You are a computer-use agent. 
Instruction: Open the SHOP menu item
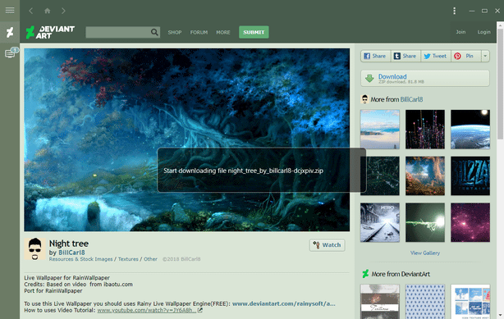pos(175,33)
